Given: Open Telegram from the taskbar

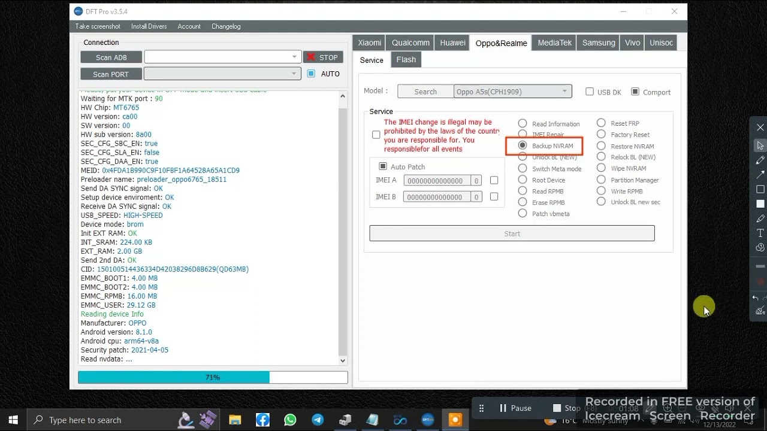Looking at the screenshot, I should tap(318, 420).
